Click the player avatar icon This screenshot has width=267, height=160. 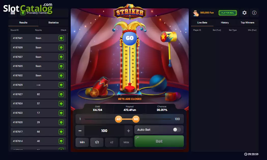coord(196,13)
